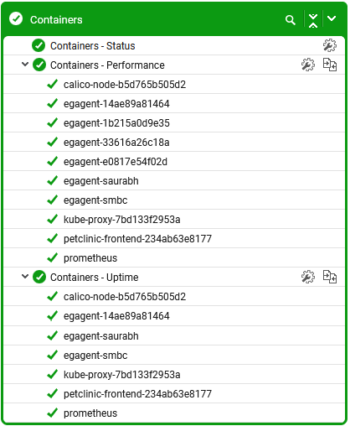
Task: Click the compare icon beside Containers - Performance
Action: [x=330, y=65]
